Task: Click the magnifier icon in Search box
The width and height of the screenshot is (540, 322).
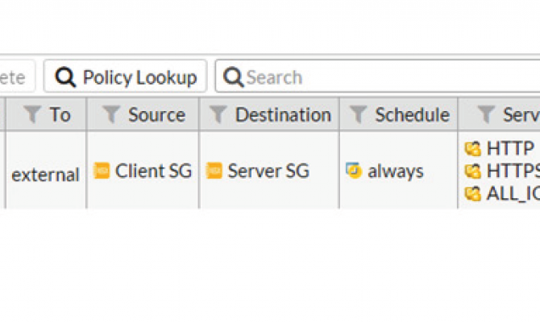Action: pyautogui.click(x=233, y=77)
